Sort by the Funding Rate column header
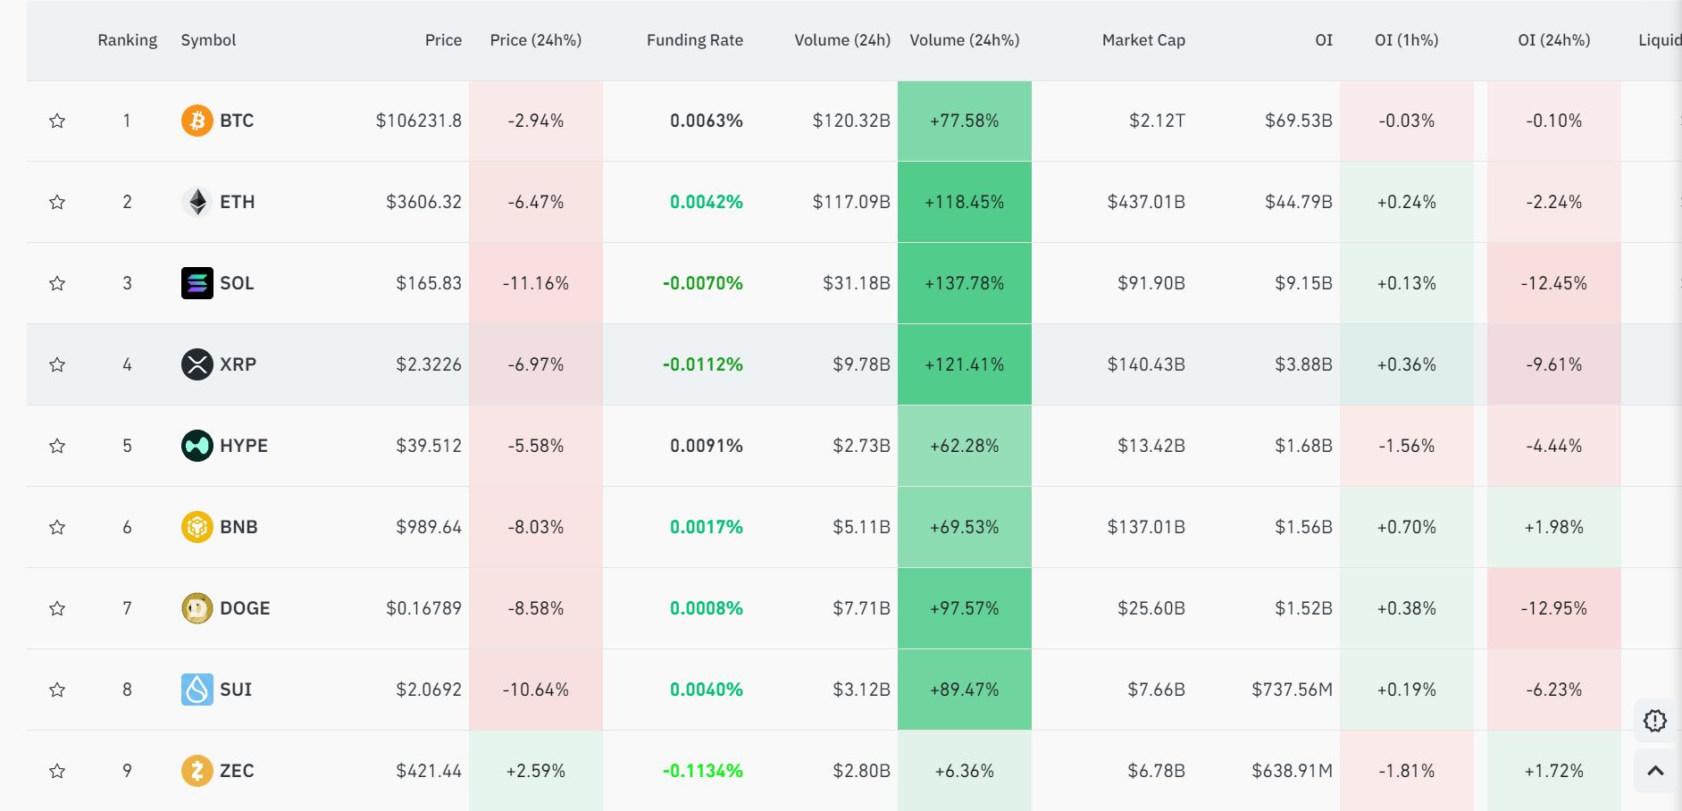1682x811 pixels. click(694, 40)
